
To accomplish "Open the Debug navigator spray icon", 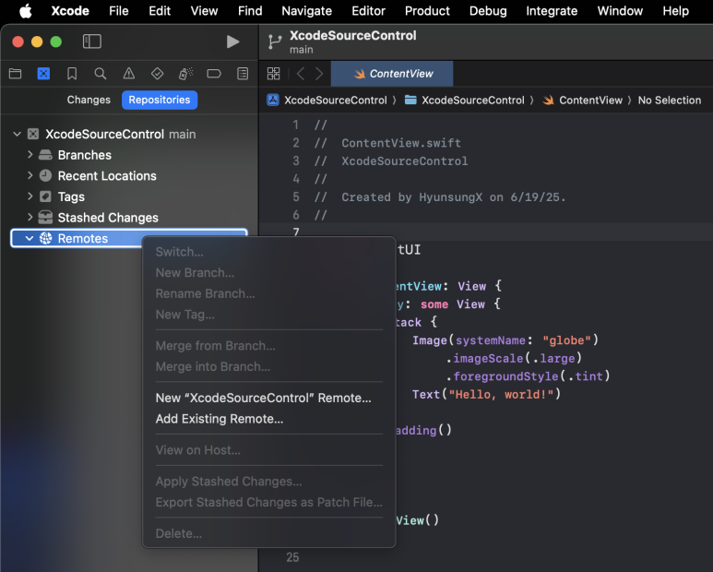I will 185,73.
